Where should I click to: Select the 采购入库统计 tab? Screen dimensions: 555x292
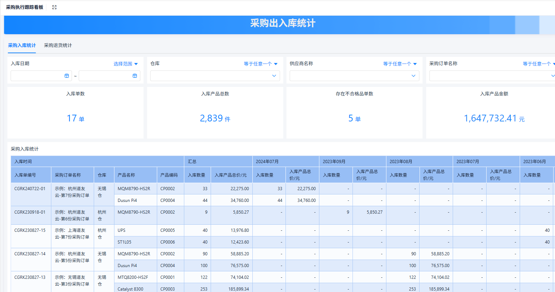[22, 45]
